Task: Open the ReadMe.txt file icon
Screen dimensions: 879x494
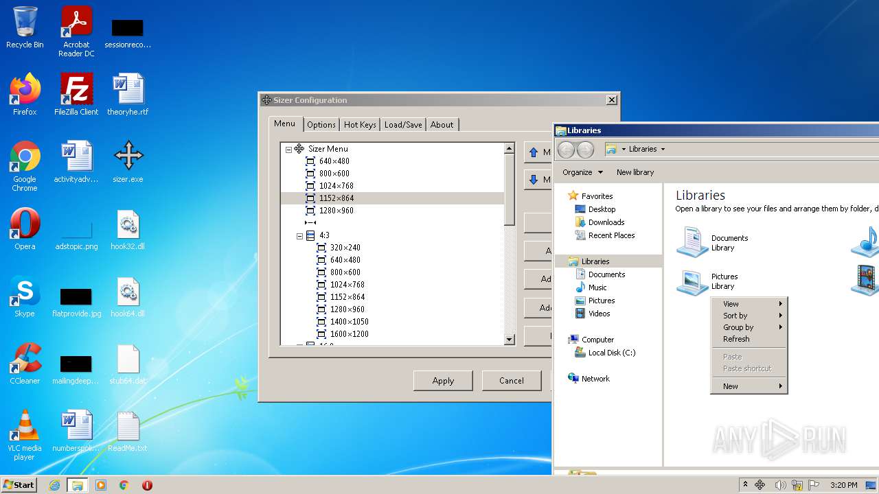Action: click(x=128, y=431)
